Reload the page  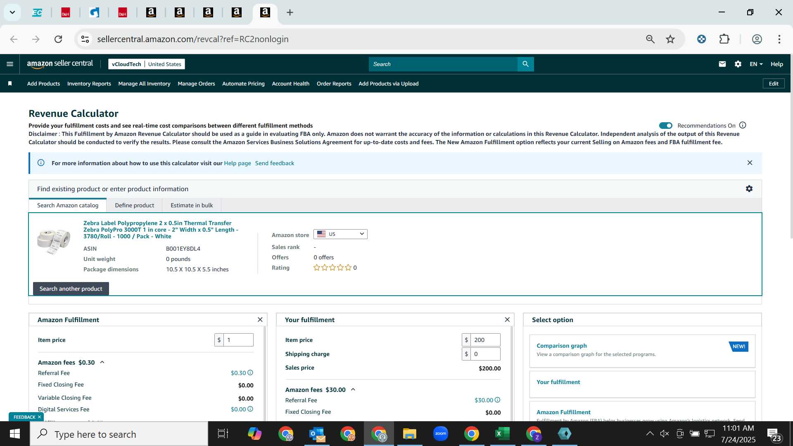[x=58, y=39]
